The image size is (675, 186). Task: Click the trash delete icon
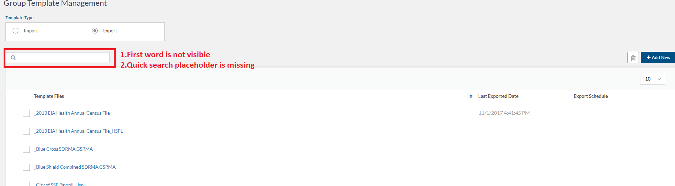point(633,58)
